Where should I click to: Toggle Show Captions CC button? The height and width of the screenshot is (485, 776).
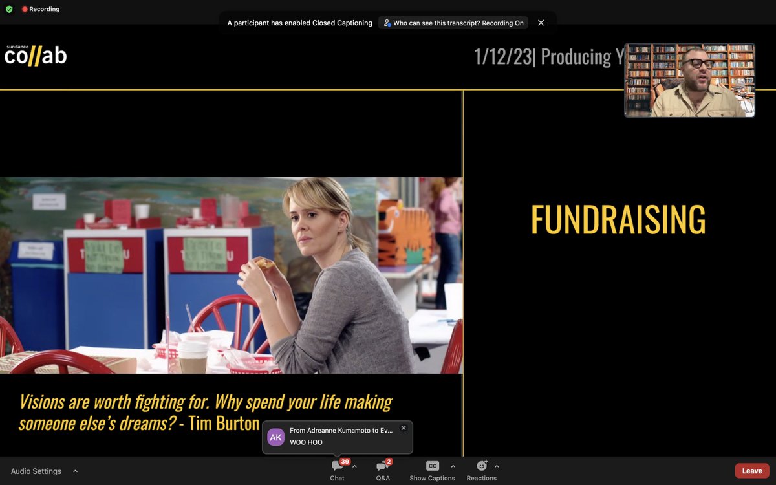tap(432, 471)
